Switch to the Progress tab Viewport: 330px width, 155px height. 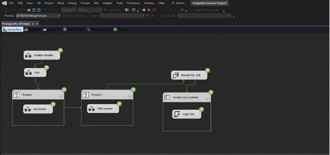[x=120, y=30]
